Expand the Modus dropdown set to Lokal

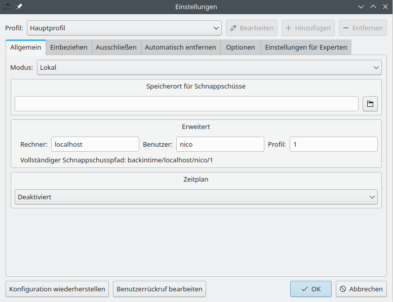[x=209, y=67]
